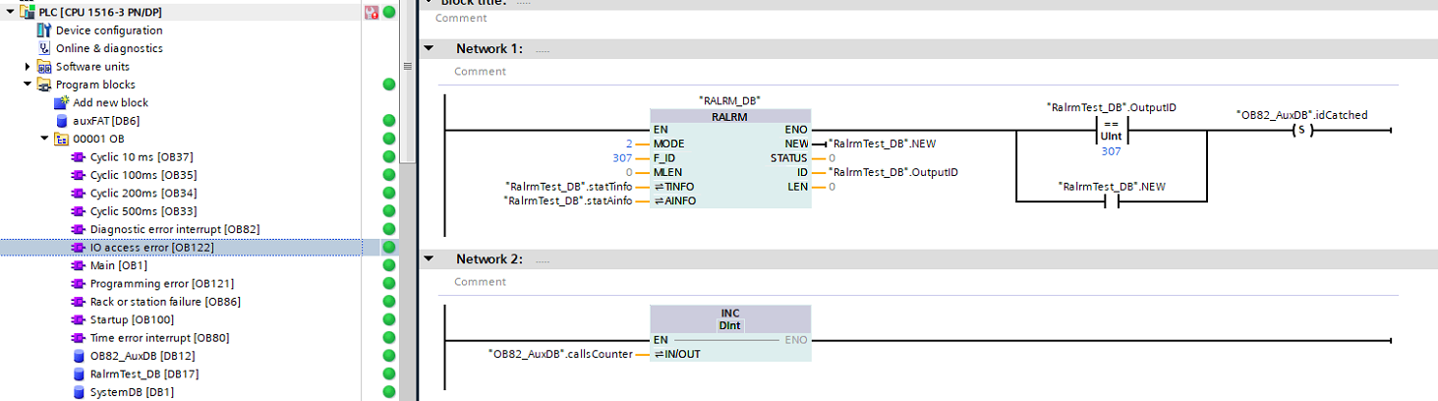This screenshot has width=1438, height=401.
Task: Expand the Software units tree node
Action: [28, 67]
